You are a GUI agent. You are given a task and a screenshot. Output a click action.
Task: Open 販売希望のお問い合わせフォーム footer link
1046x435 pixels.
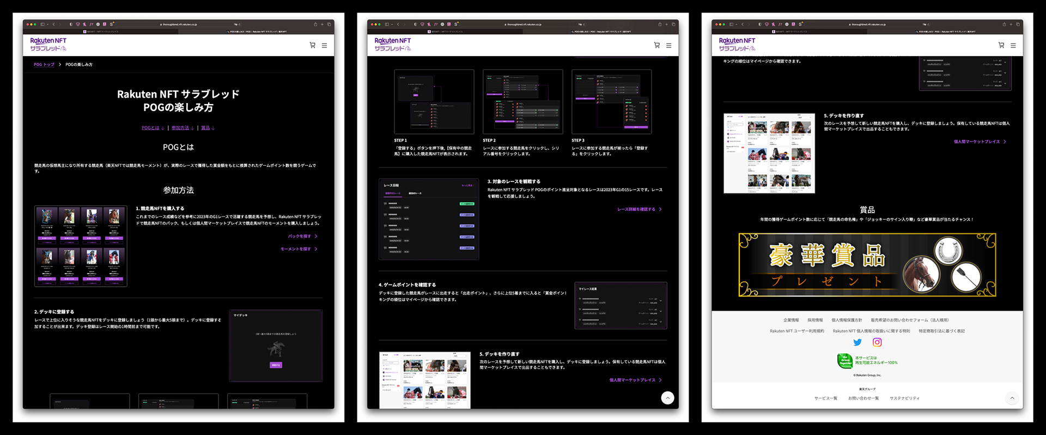coord(910,320)
